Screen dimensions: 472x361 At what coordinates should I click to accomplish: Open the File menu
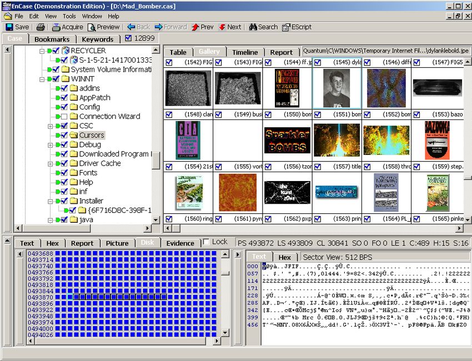(19, 16)
